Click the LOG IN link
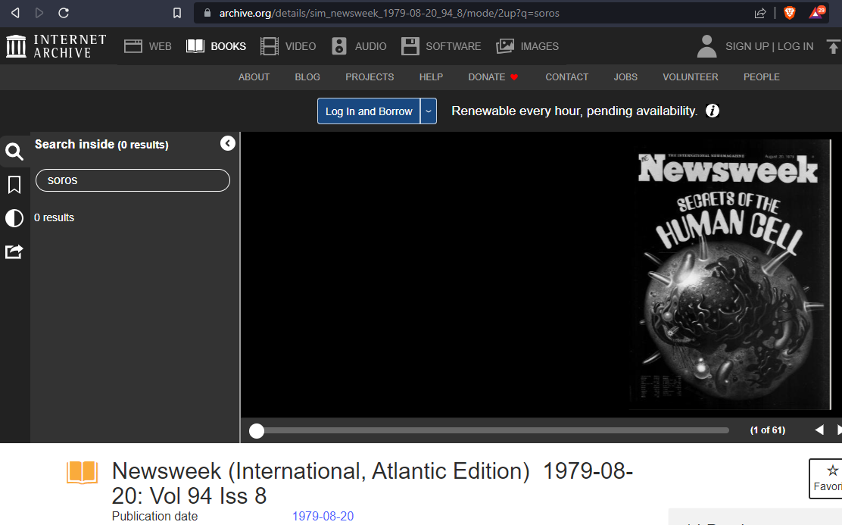This screenshot has height=525, width=842. point(795,46)
